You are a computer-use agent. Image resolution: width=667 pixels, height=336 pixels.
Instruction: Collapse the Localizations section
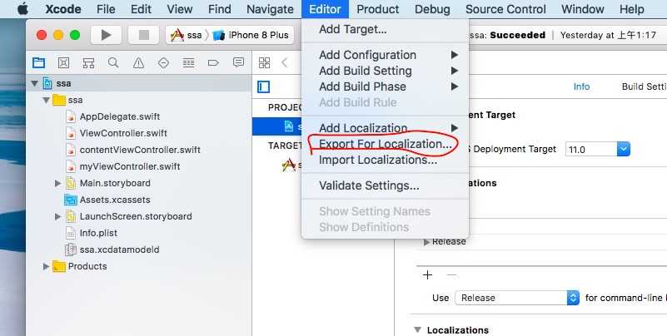[x=418, y=330]
